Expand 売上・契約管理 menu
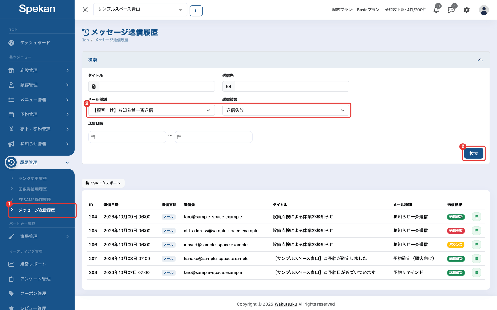Viewport: 497px width, 310px height. tap(37, 129)
